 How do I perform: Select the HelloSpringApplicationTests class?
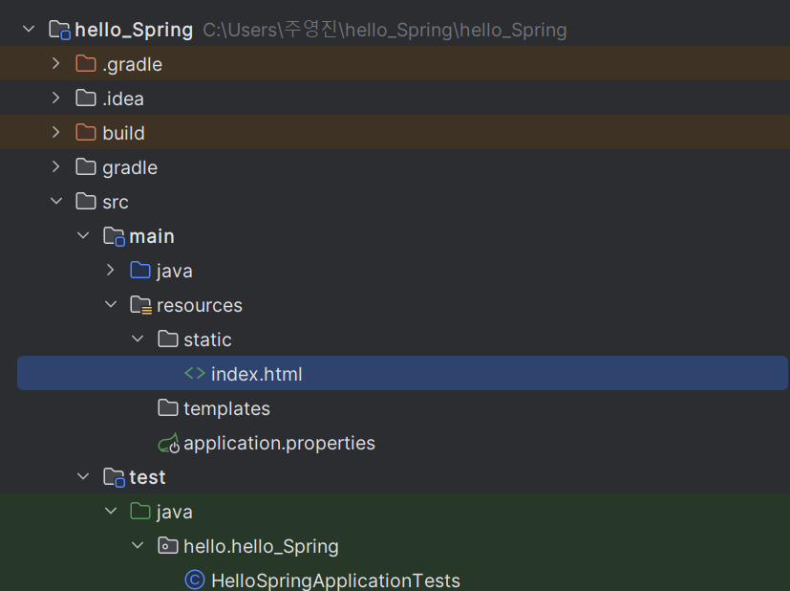pos(335,580)
